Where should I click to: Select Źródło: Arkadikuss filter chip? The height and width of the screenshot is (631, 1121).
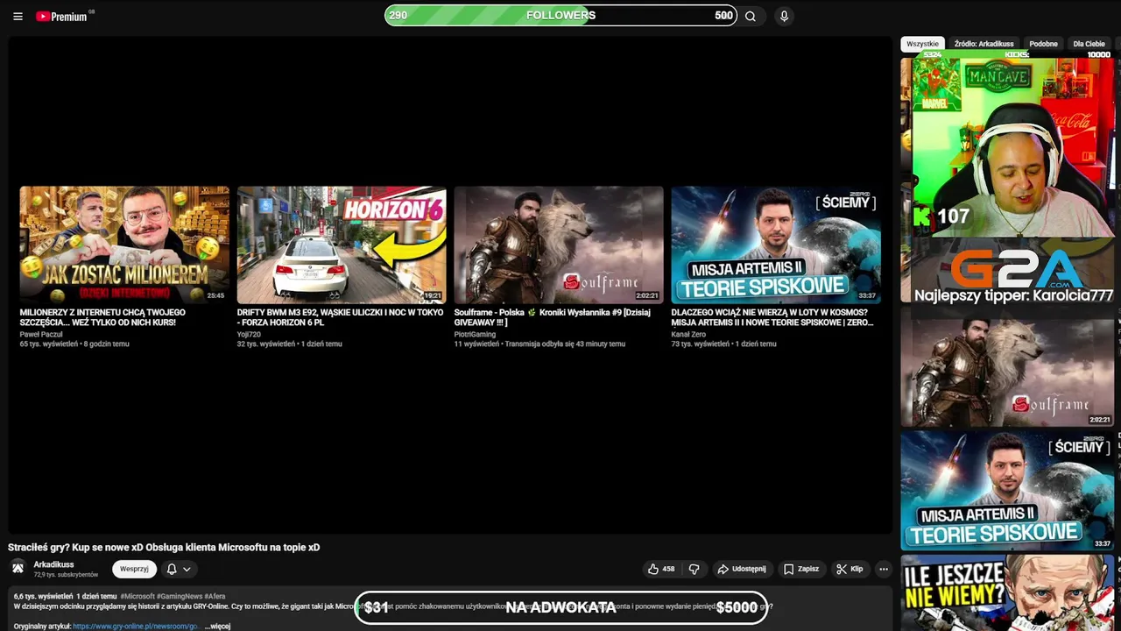(984, 44)
